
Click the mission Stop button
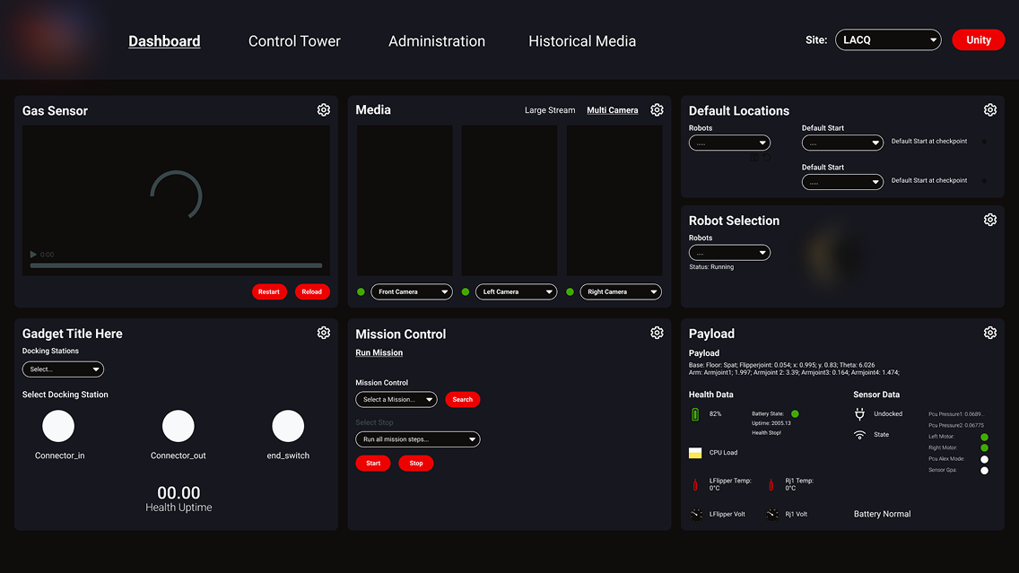pos(416,464)
